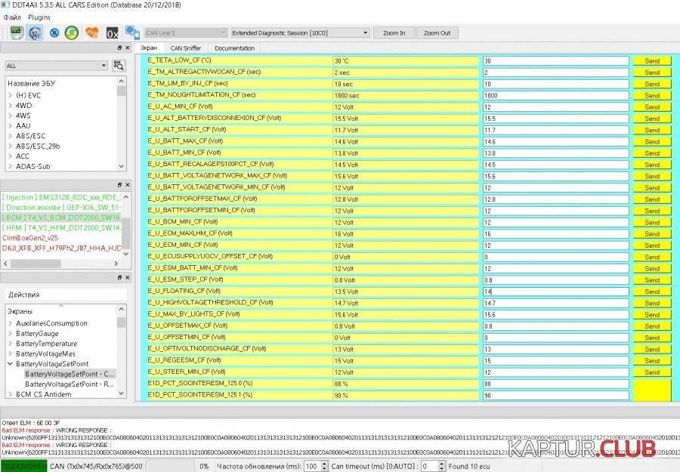The height and width of the screenshot is (472, 680).
Task: Expand the 4WD tree node
Action: [x=11, y=105]
